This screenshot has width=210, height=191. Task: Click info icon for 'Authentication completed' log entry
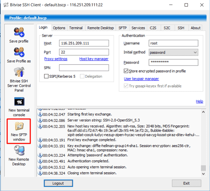(x=40, y=161)
